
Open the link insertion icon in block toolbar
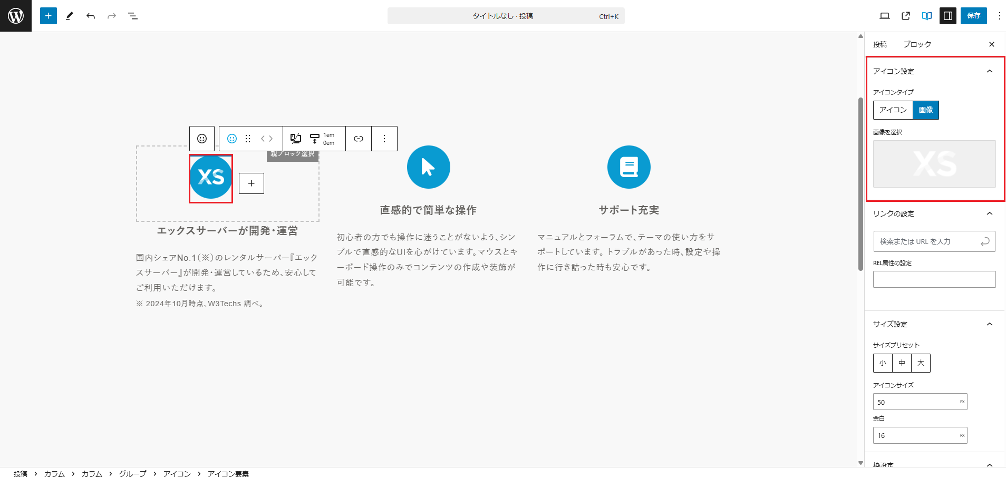pyautogui.click(x=358, y=139)
